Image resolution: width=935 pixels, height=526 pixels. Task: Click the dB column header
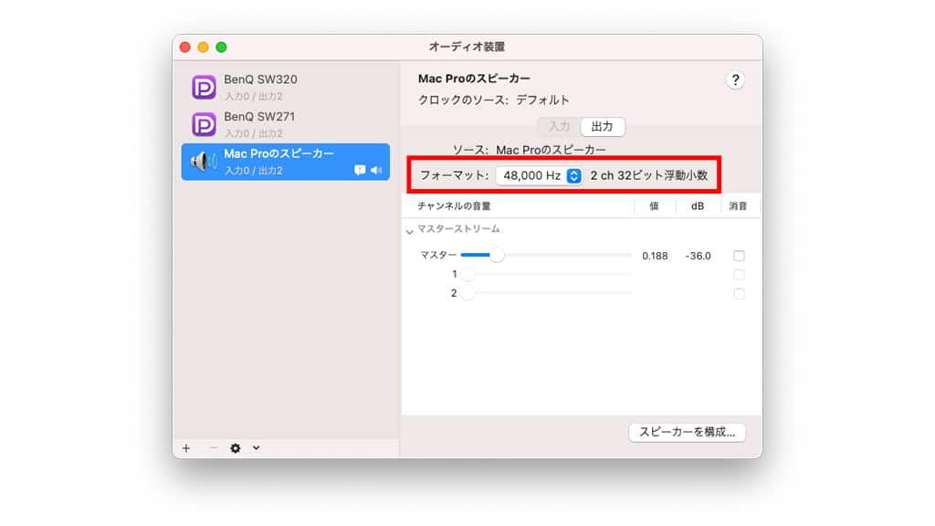tap(697, 205)
